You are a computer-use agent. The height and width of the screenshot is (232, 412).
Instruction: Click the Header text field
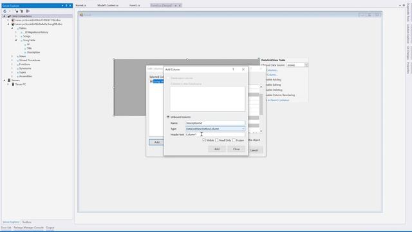[215, 135]
